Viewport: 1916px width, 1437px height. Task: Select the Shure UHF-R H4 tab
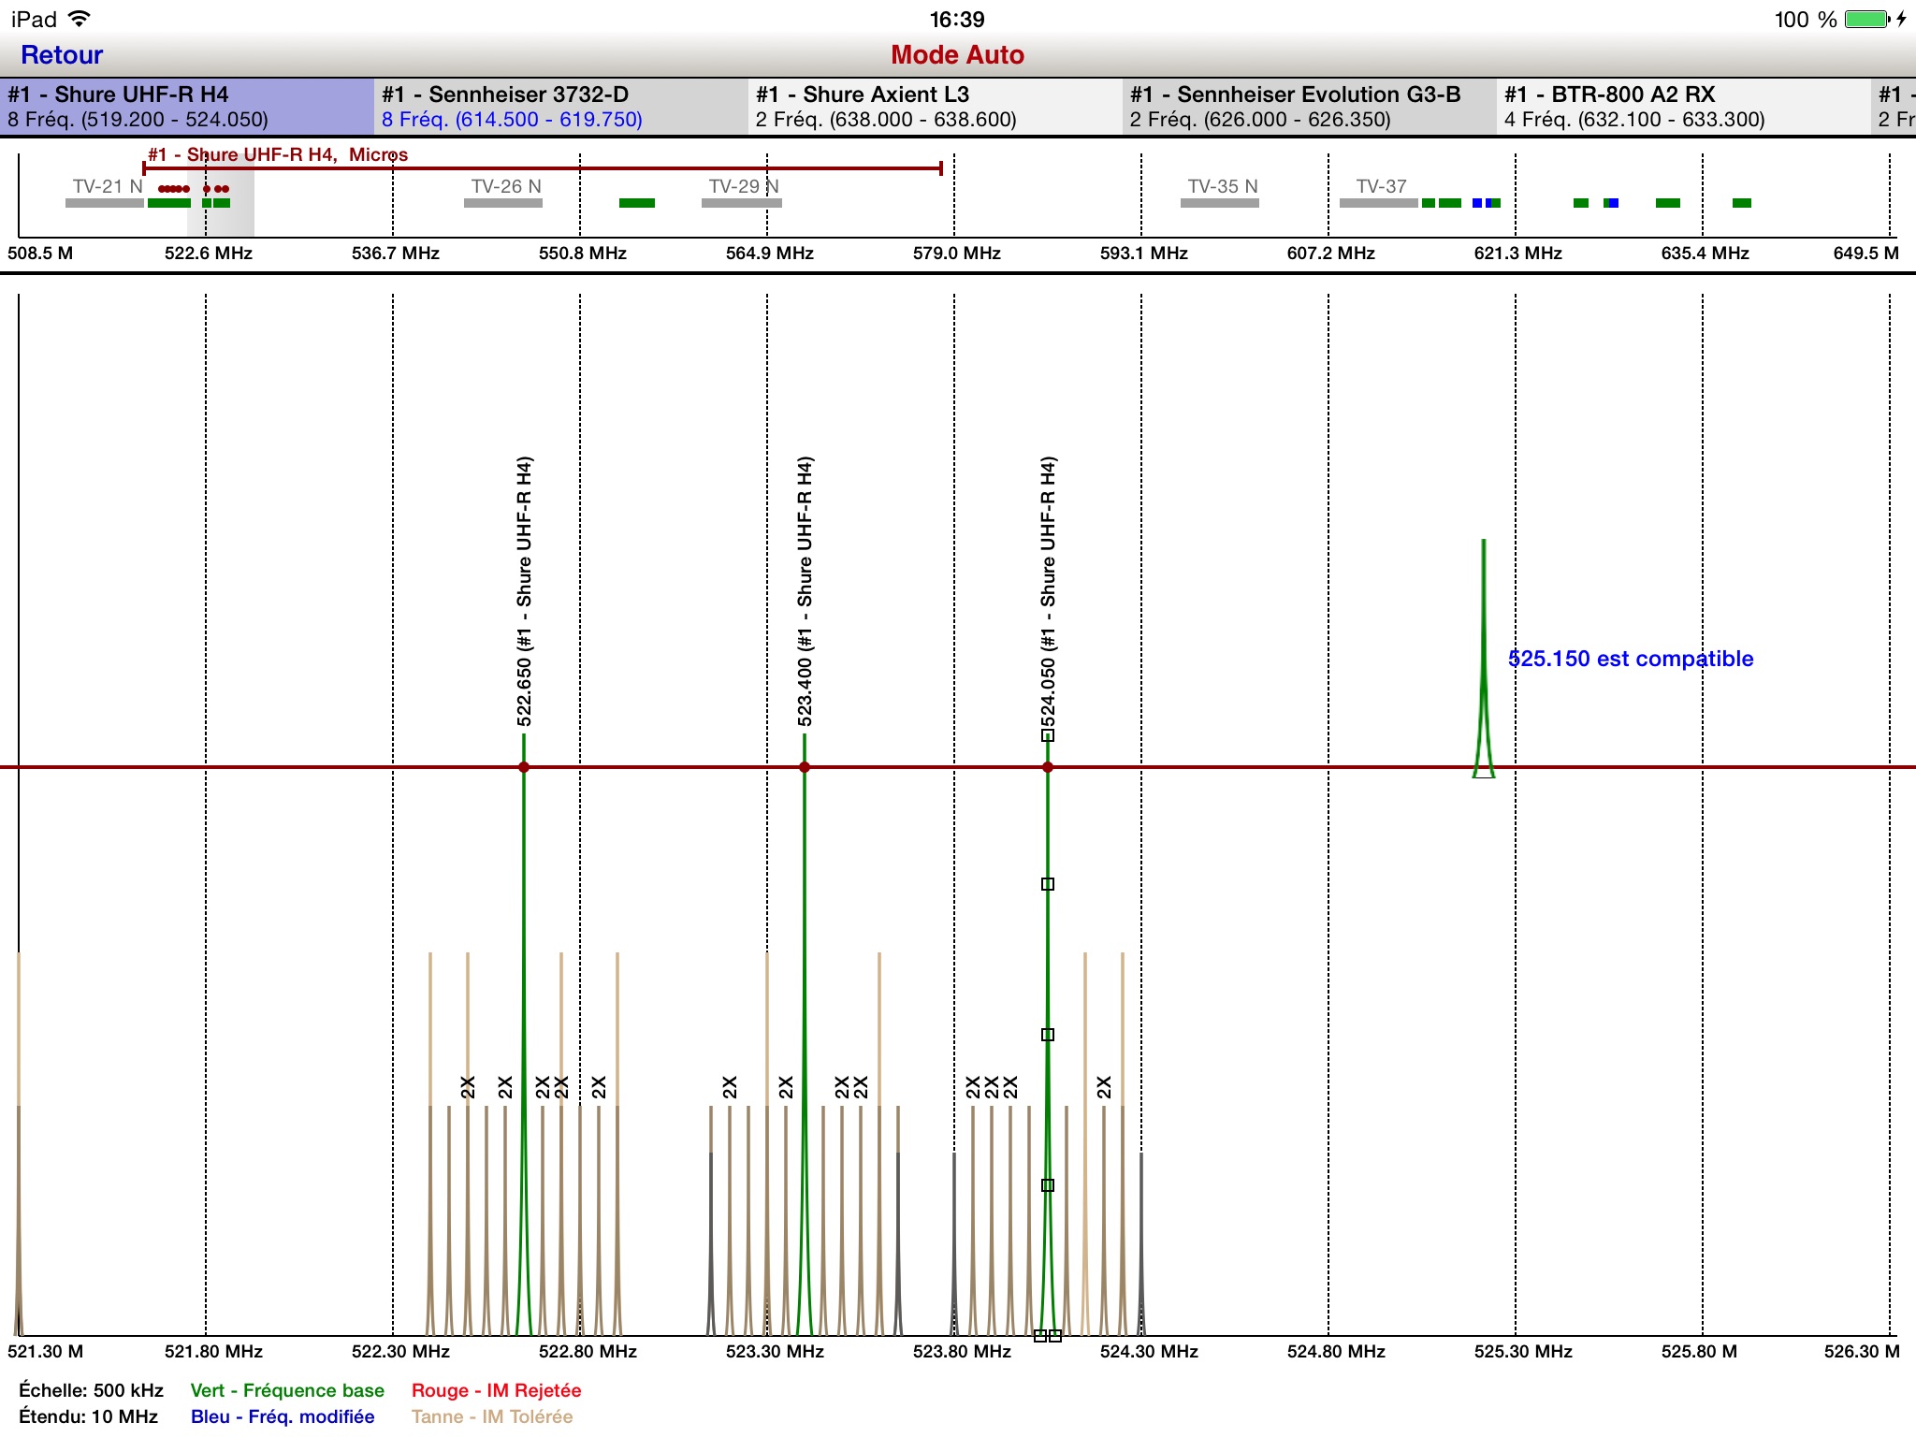187,107
